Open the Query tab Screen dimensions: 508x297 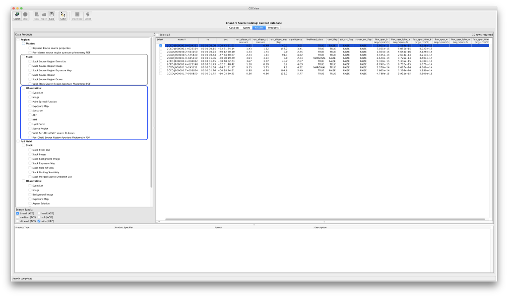click(246, 28)
